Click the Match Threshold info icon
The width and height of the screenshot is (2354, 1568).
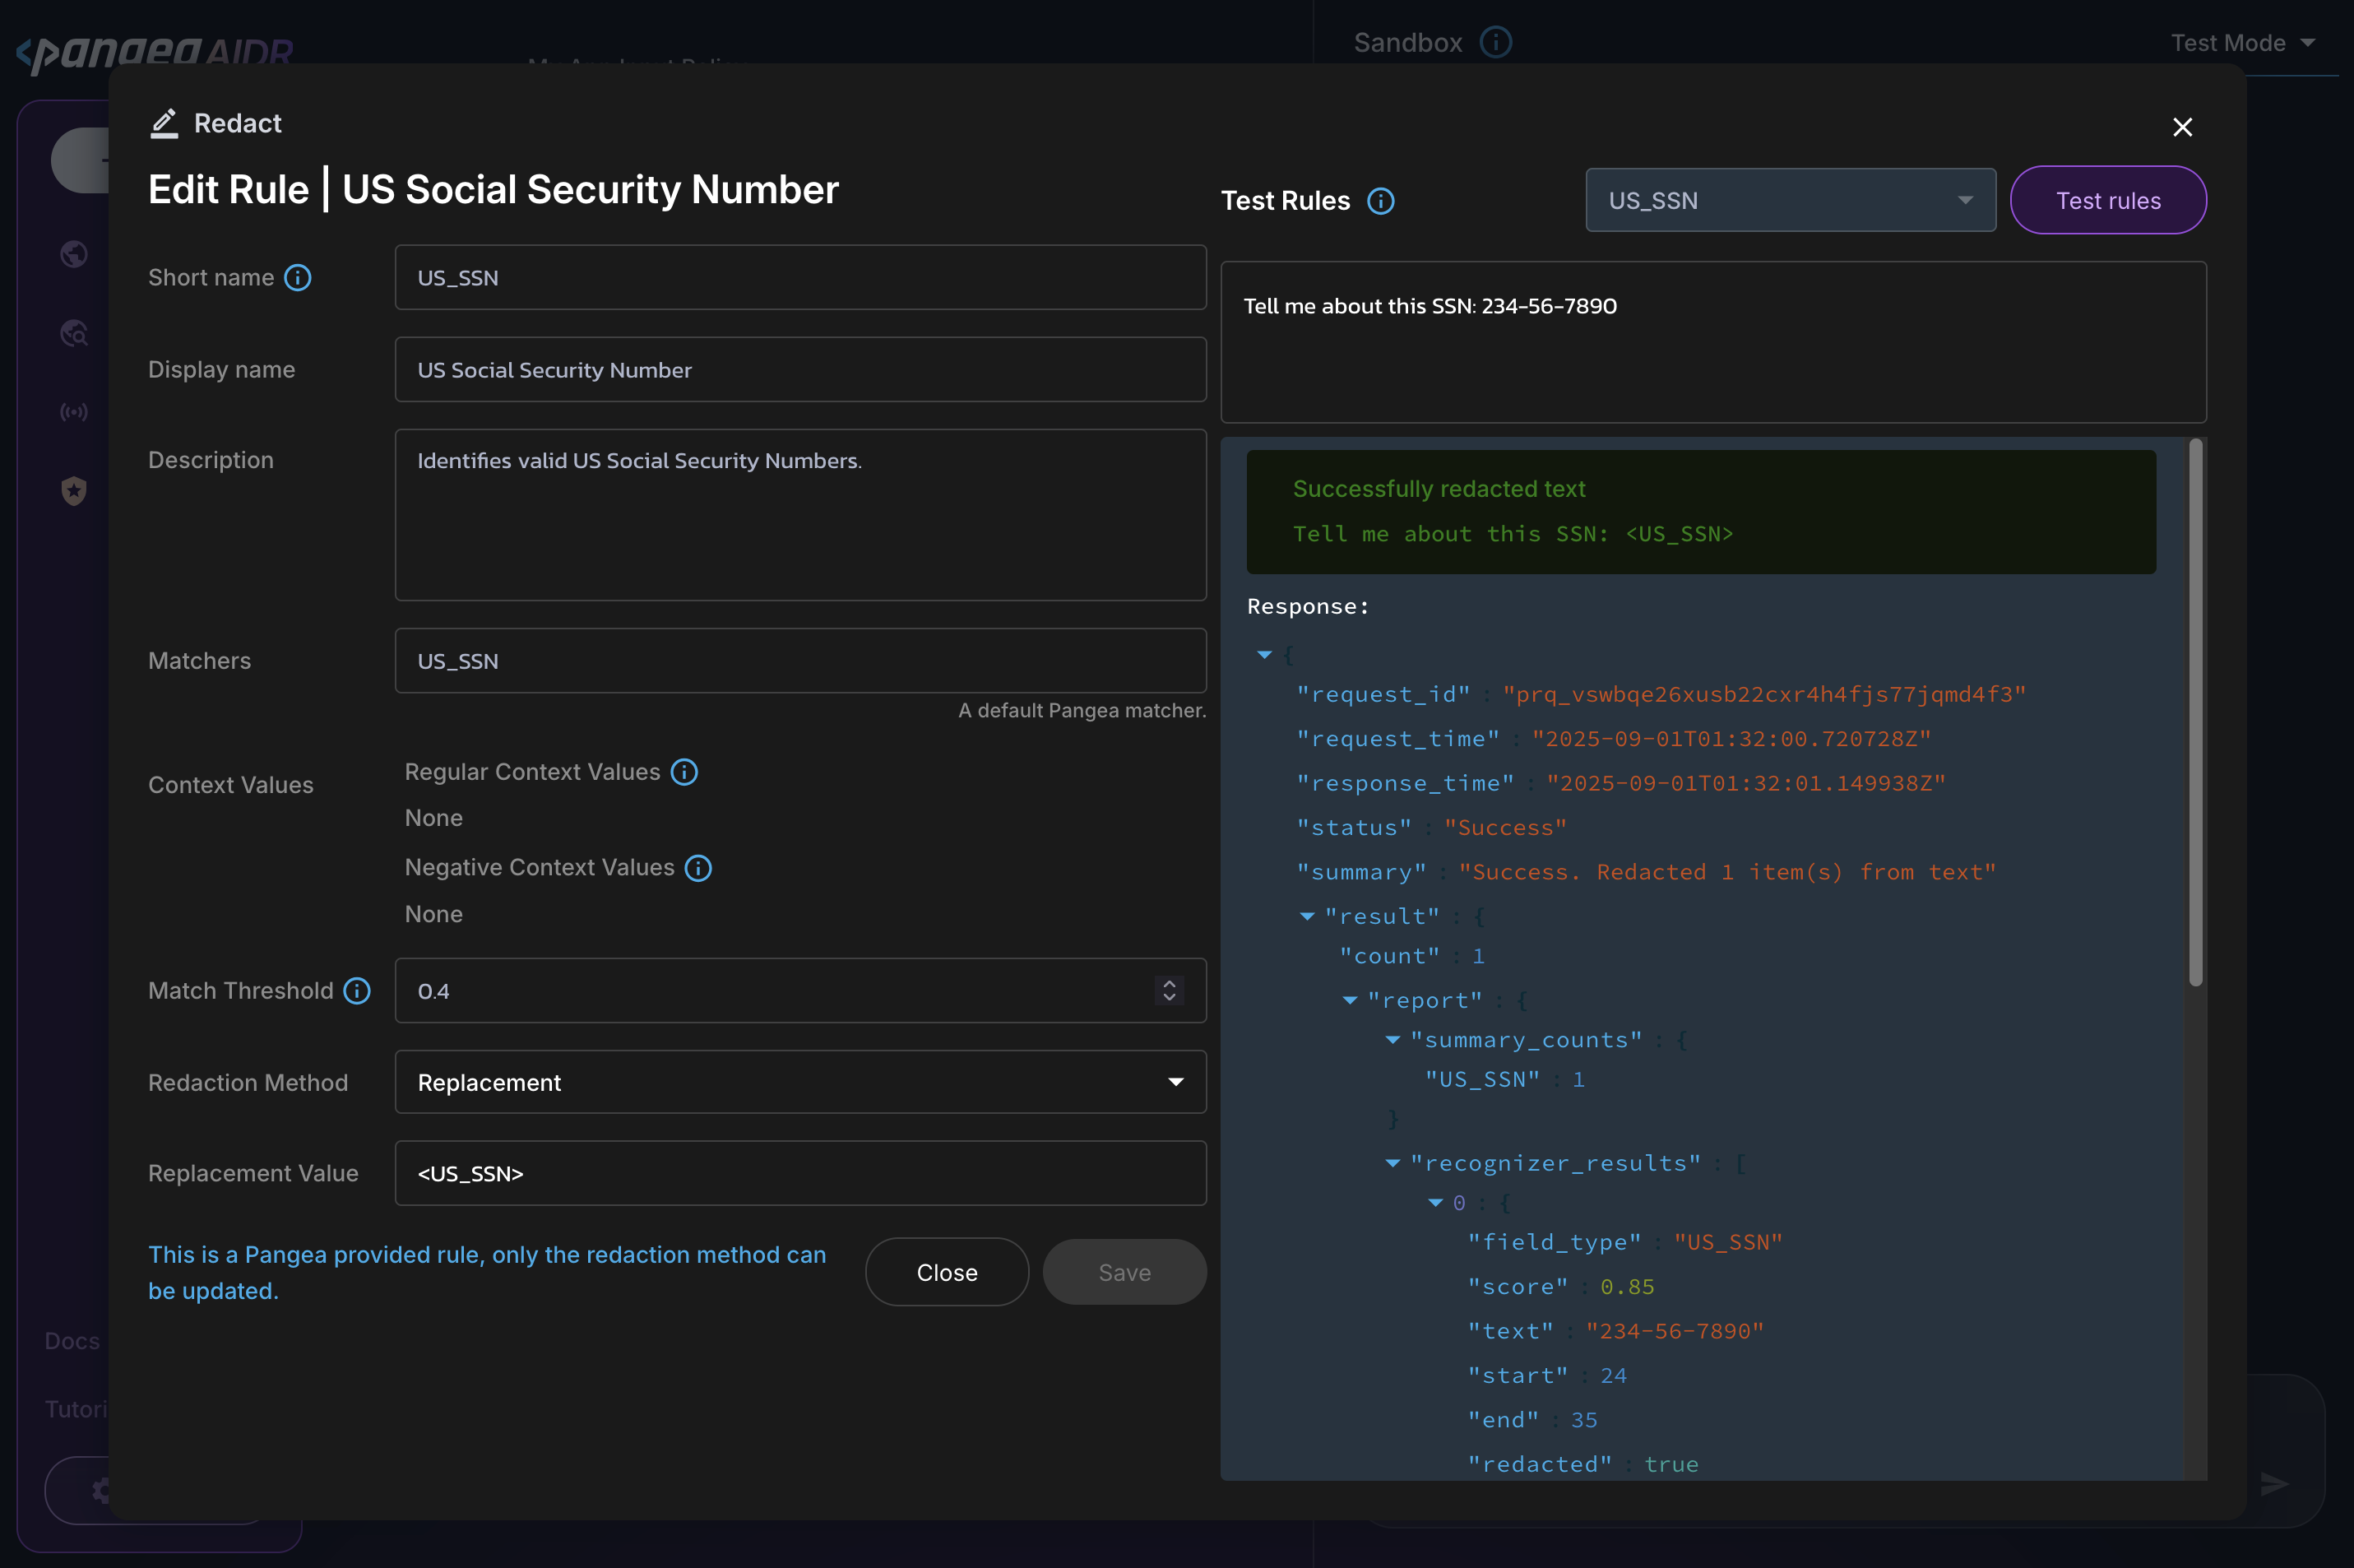(x=357, y=991)
